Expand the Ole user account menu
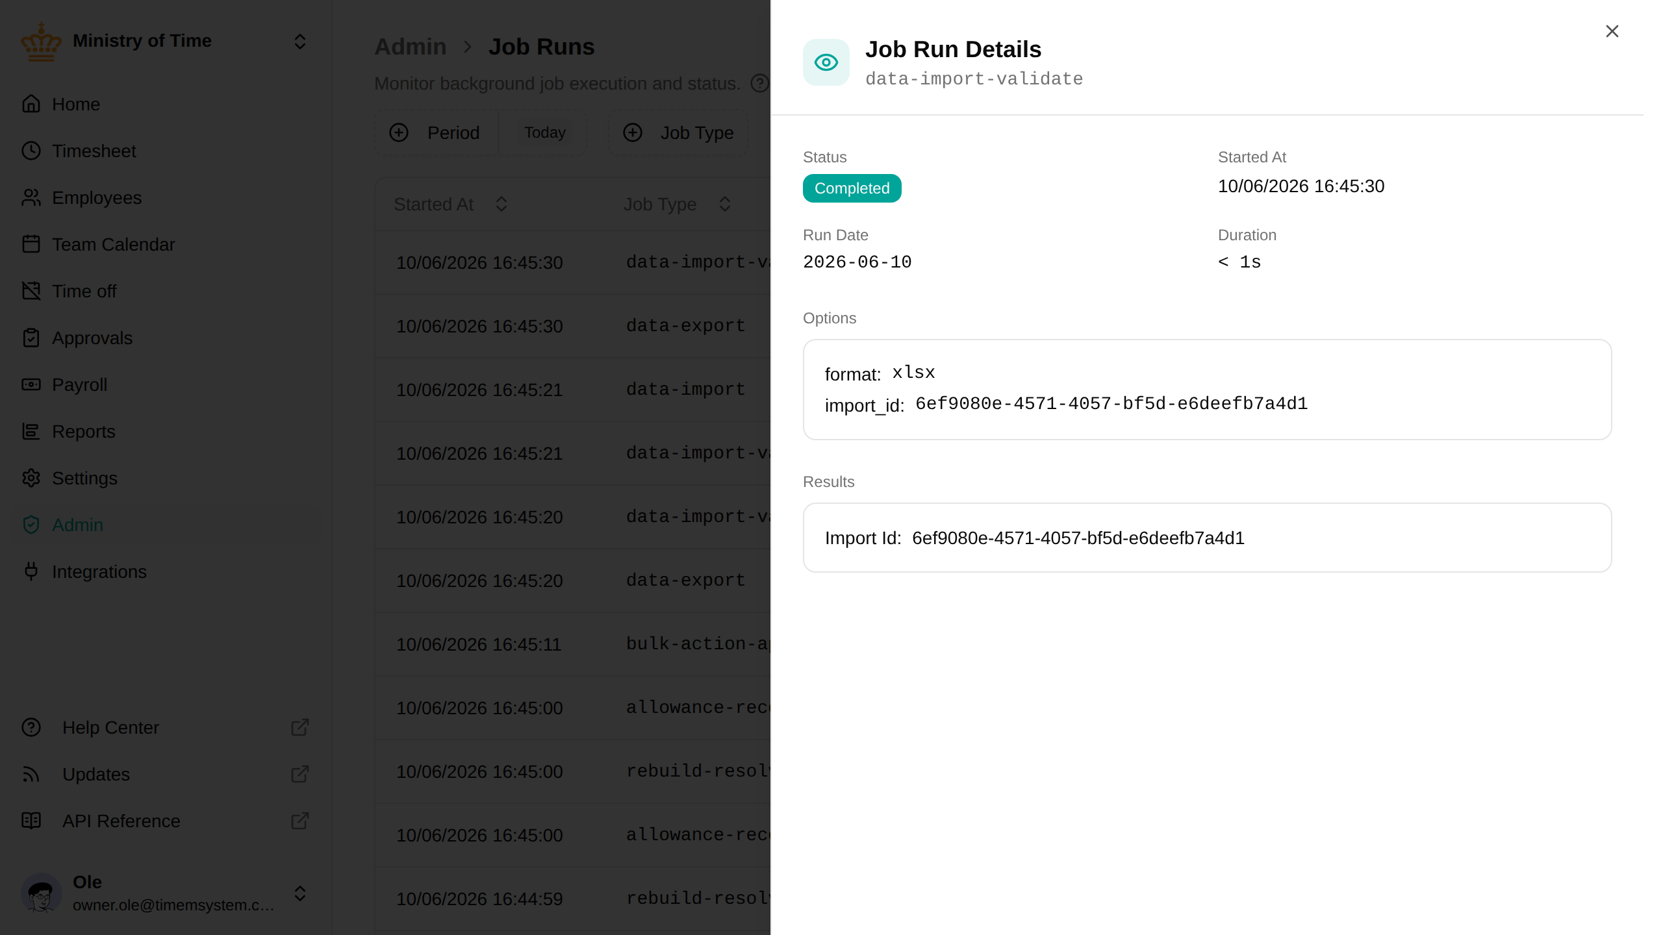Viewport: 1663px width, 935px height. tap(299, 893)
